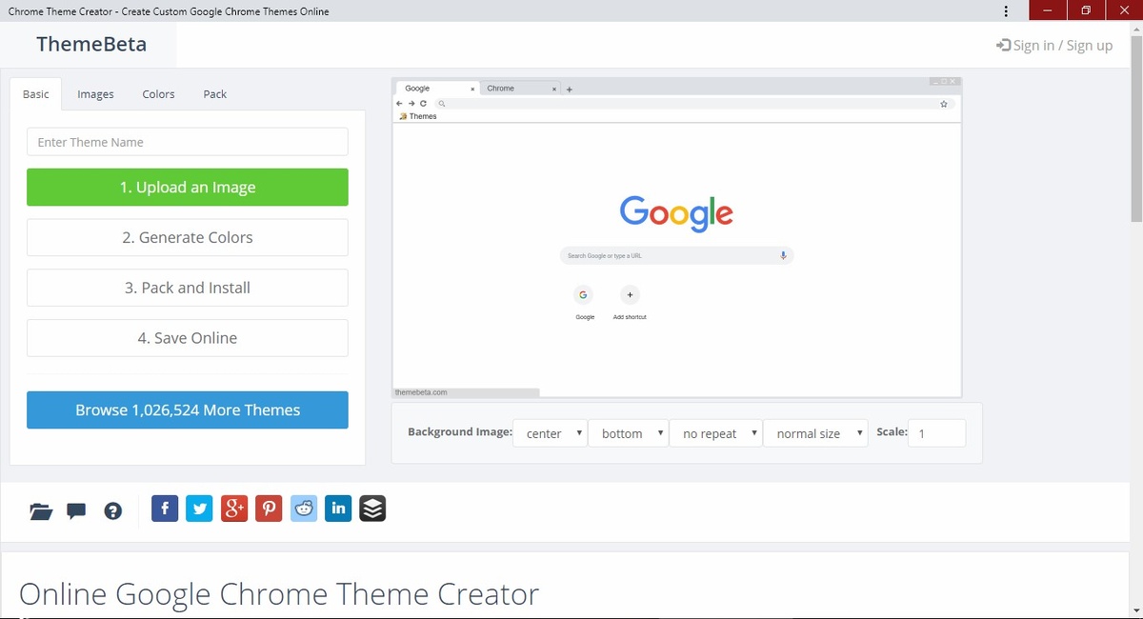Click the Online Google Chrome Theme Creator heading

[x=279, y=594]
